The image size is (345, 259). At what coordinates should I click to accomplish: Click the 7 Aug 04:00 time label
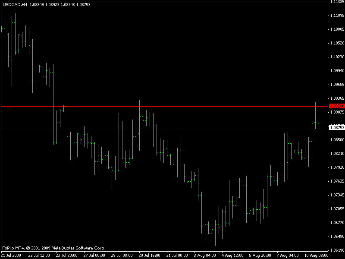(x=288, y=256)
